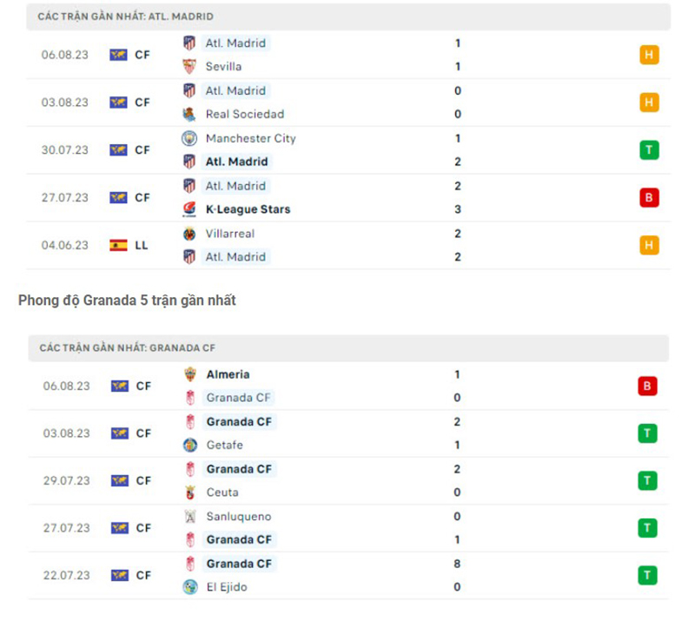
Task: Click the Villarreal club crest icon
Action: click(x=190, y=233)
